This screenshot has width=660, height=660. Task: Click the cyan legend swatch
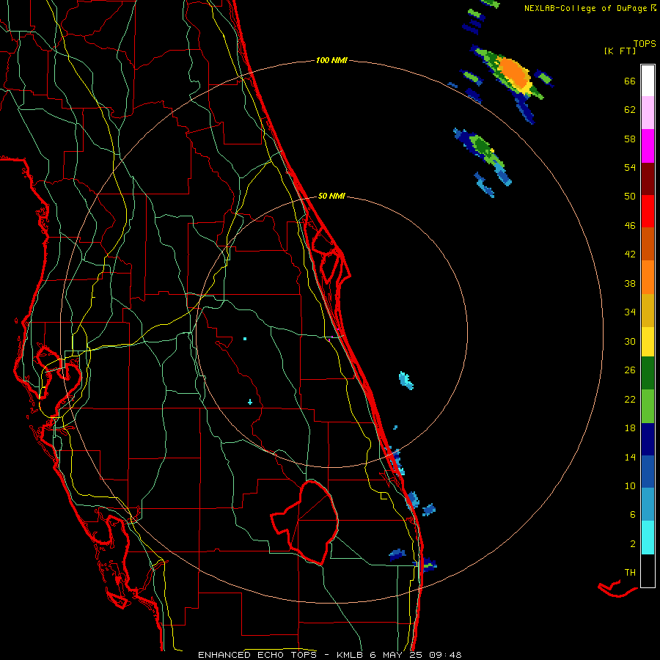tap(648, 538)
